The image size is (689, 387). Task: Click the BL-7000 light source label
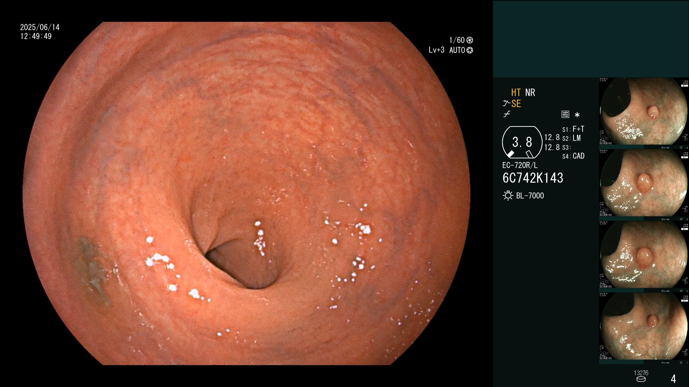(530, 196)
